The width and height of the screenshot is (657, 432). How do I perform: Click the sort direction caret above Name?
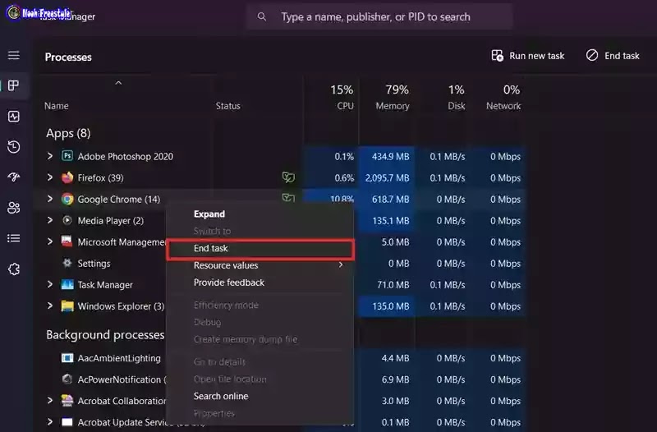pyautogui.click(x=118, y=83)
